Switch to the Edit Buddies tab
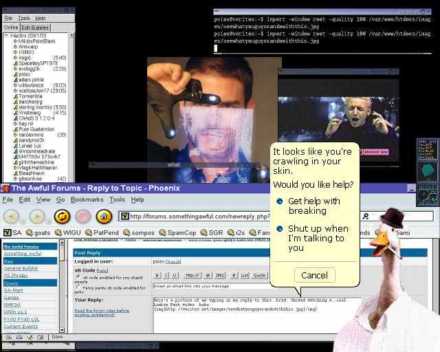The height and width of the screenshot is (352, 440). click(x=35, y=27)
